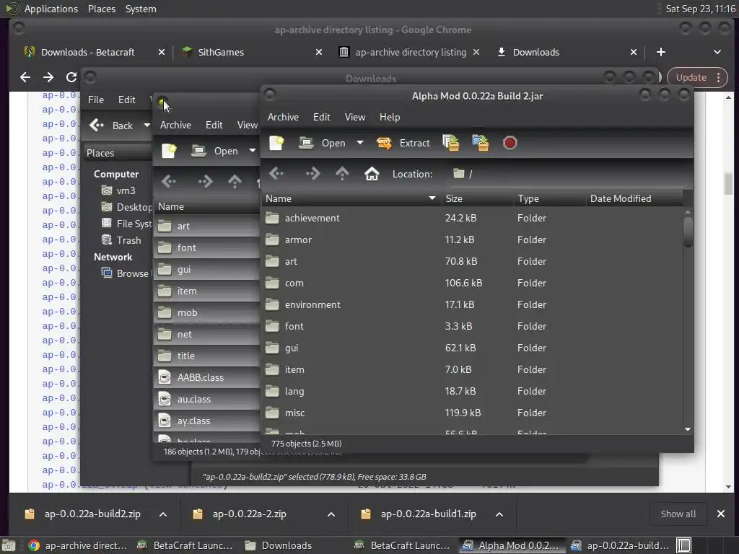Open Edit menu in Alpha Mod window
This screenshot has height=554, width=739.
(321, 117)
